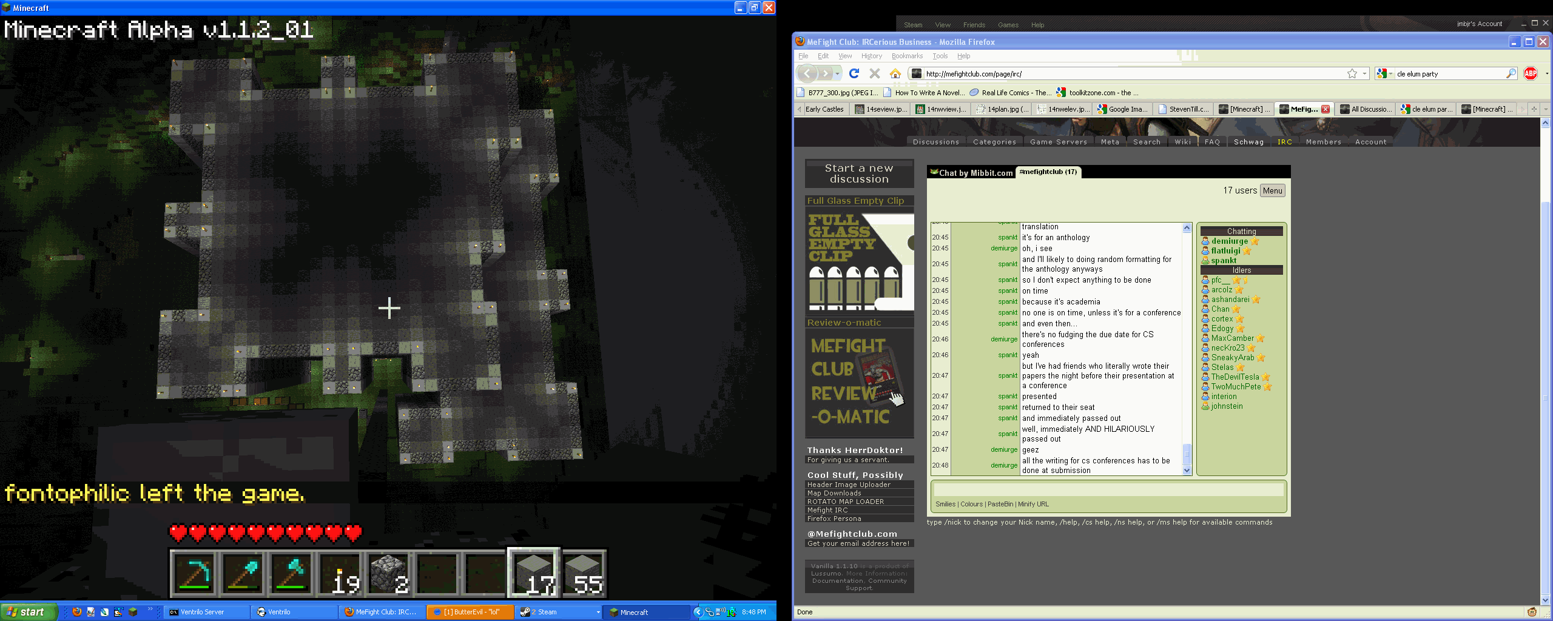Open the Bookmarks menu in Firefox

tap(906, 56)
